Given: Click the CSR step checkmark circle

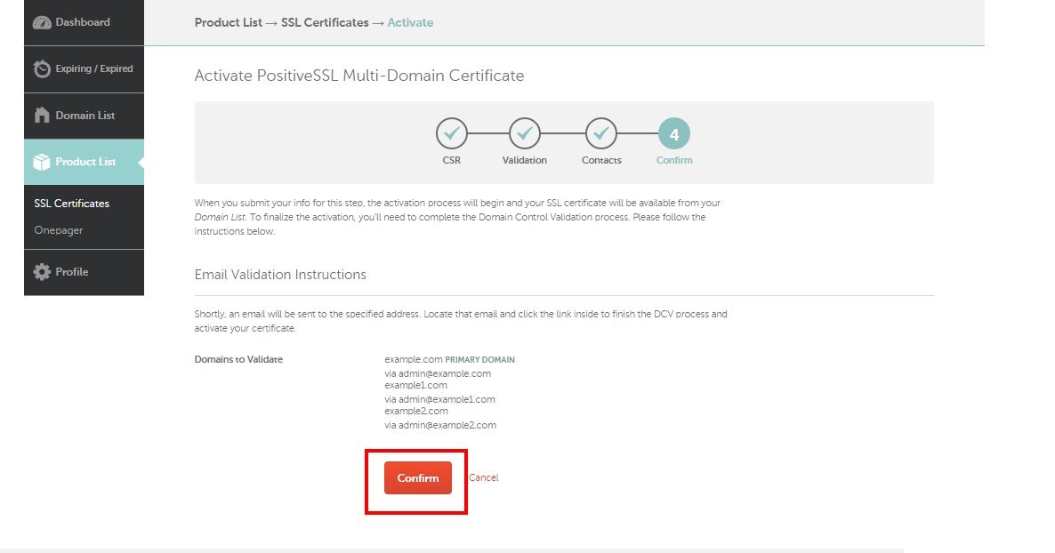Looking at the screenshot, I should [451, 132].
